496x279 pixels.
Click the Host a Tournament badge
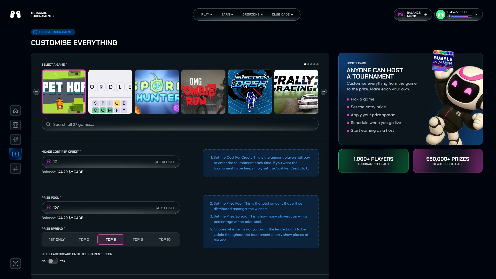point(53,32)
